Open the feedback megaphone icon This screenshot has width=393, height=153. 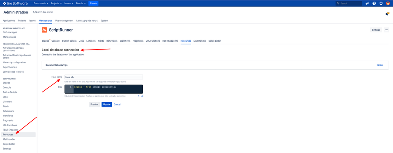pos(367,4)
